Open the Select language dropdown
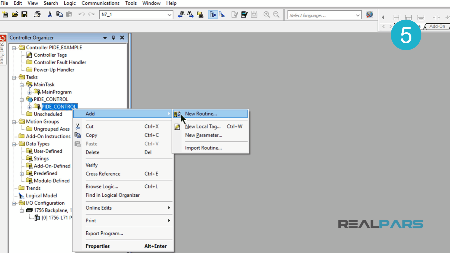The image size is (450, 253). 357,15
